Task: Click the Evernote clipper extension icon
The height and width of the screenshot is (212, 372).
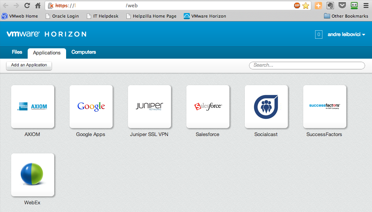Action: click(x=330, y=5)
